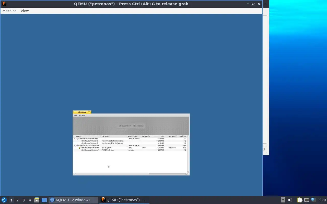Viewport: 327px width, 204px height.
Task: Click the boot volume icon beside atapi/1/master/0
Action: 79,148
